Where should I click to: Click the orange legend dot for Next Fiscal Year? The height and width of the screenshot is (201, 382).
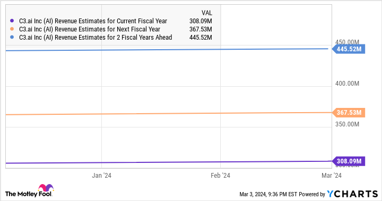point(12,29)
